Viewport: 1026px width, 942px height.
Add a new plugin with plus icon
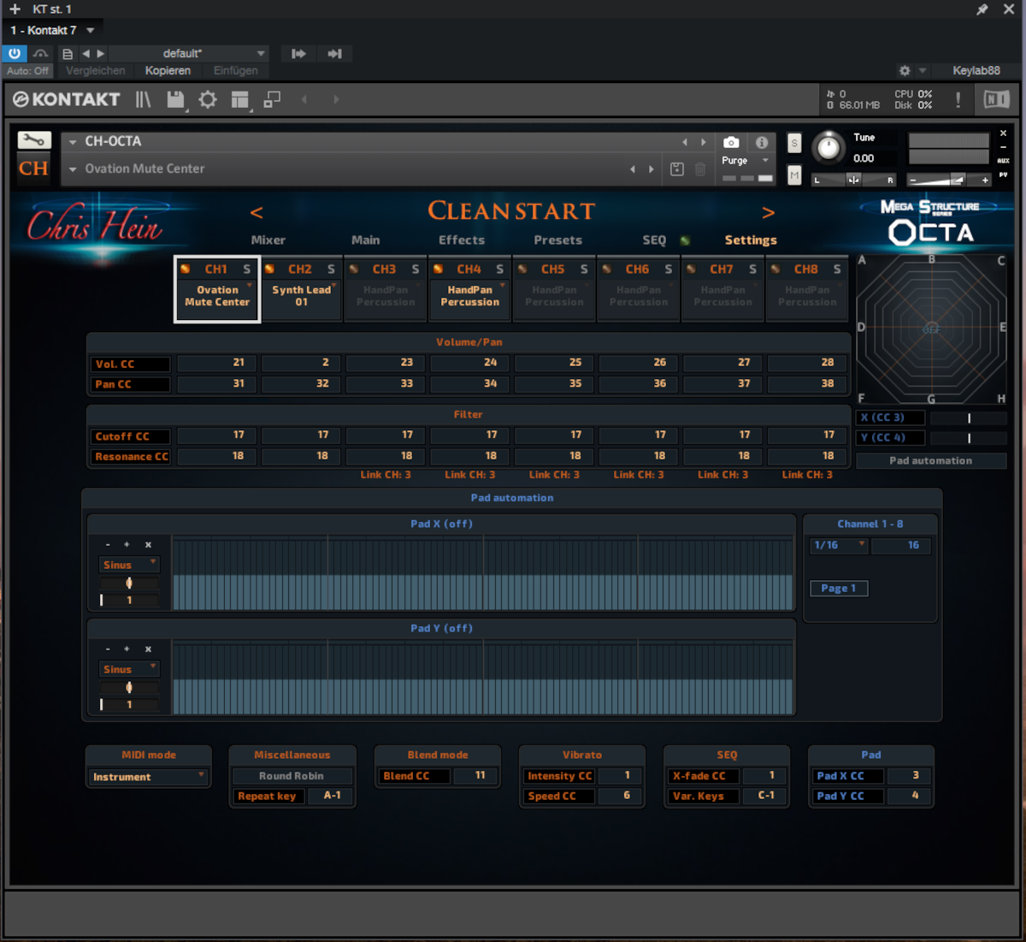(x=15, y=9)
